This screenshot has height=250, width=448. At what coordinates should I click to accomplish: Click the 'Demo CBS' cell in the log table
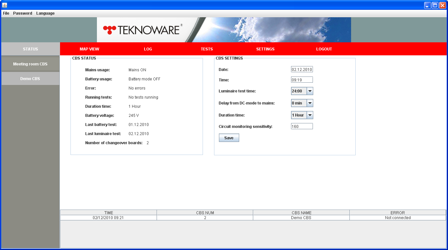(301, 218)
